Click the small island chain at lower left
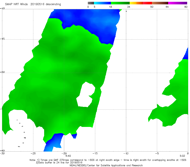The image size is (190, 167). (x=21, y=133)
